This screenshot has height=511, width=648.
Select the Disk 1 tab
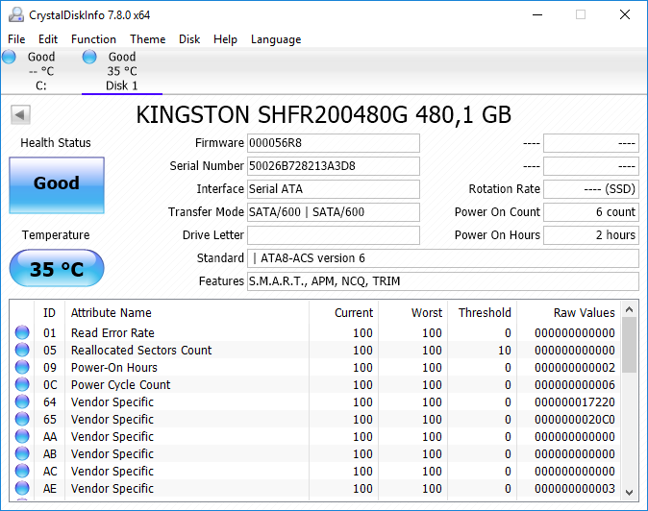click(x=122, y=71)
